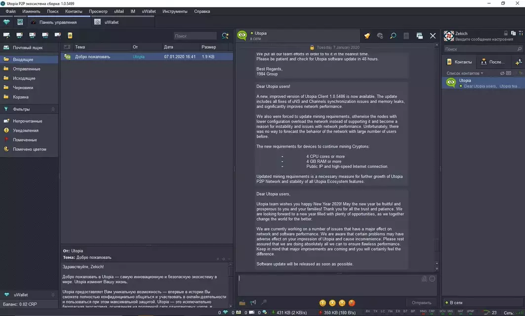Toggle hidden contacts visibility eye icon

coord(502,73)
